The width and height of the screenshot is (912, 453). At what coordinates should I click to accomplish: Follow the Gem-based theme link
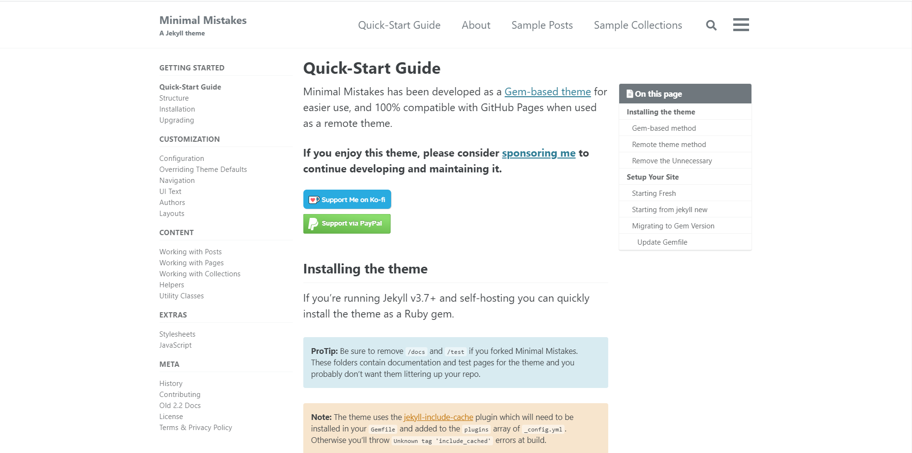(547, 92)
